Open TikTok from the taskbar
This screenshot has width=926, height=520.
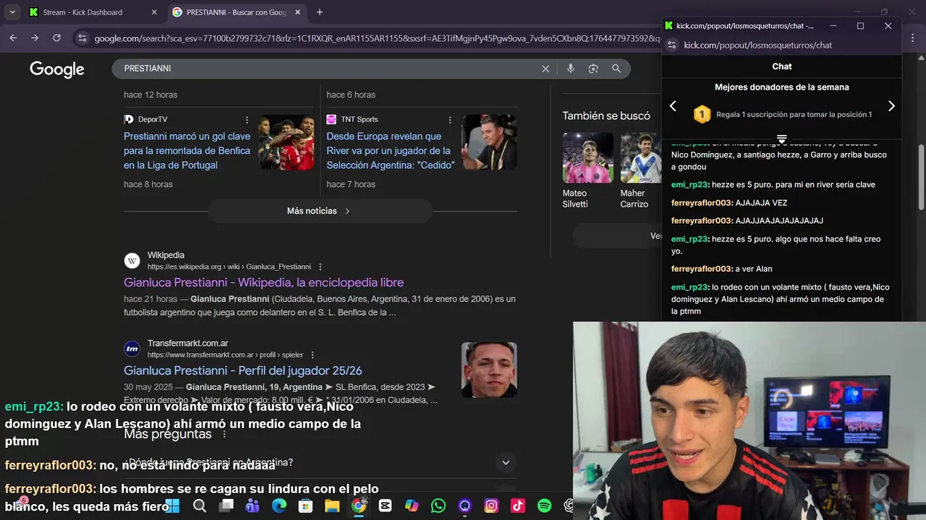(518, 506)
